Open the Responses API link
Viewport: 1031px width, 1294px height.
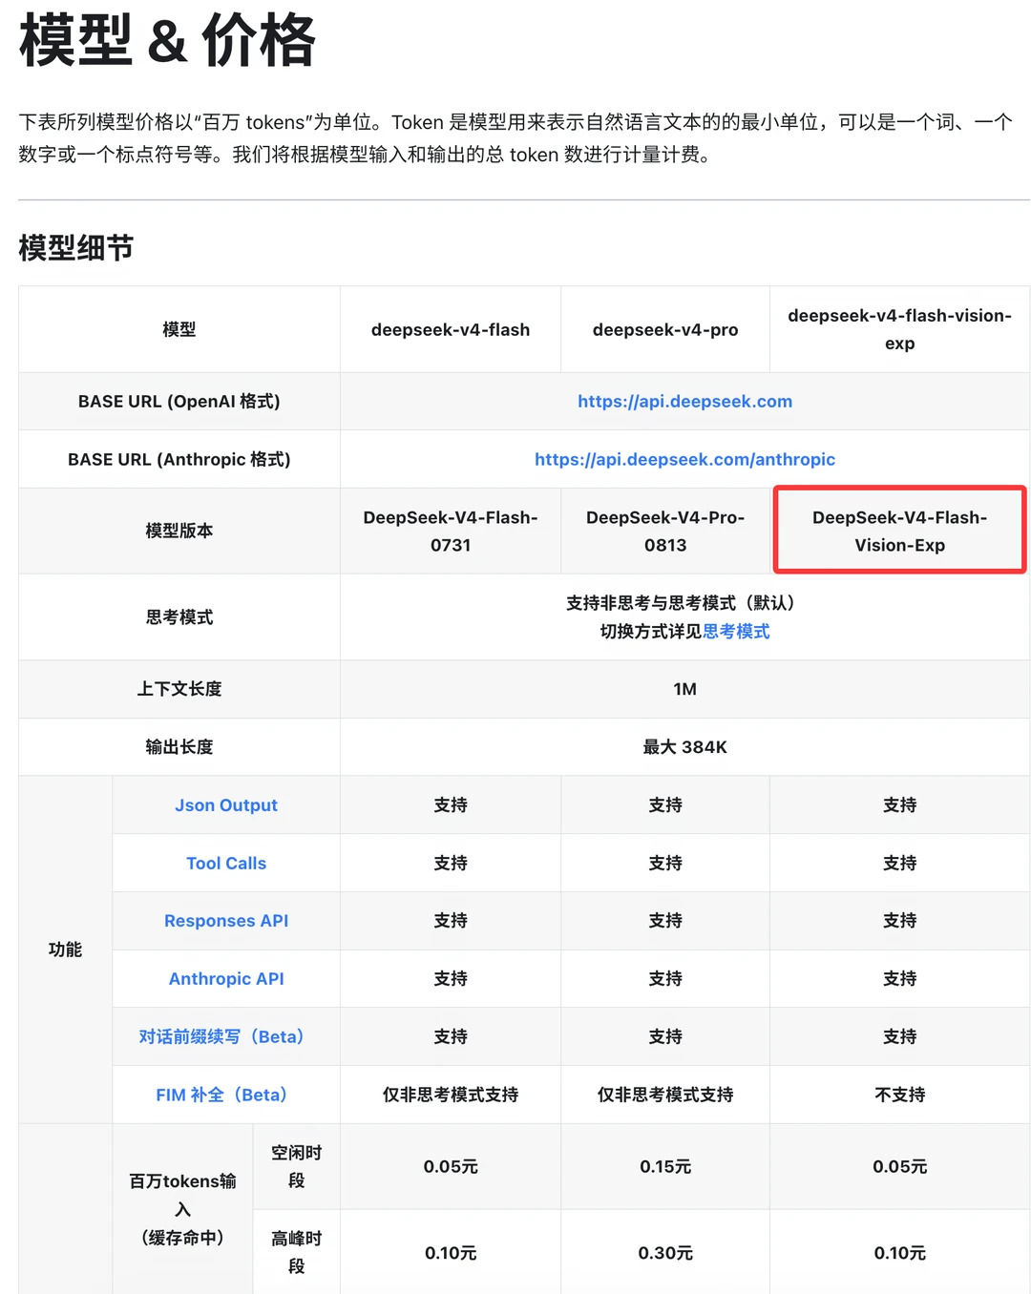[x=226, y=921]
